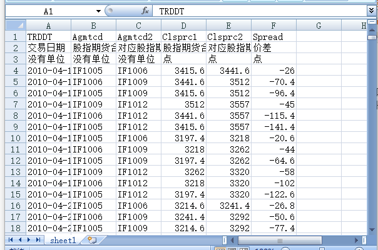Viewport: 378px width, 250px height.
Task: Select Spread value -44 cell
Action: (274, 149)
